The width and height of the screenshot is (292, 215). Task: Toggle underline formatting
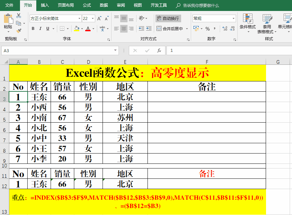(x=48, y=29)
